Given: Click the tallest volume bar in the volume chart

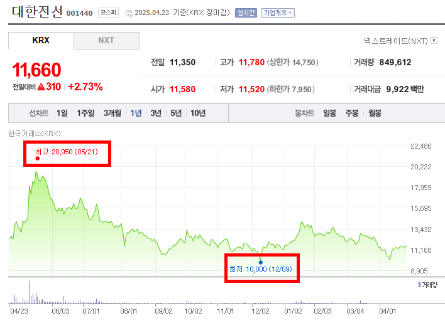Looking at the screenshot, I should [29, 292].
